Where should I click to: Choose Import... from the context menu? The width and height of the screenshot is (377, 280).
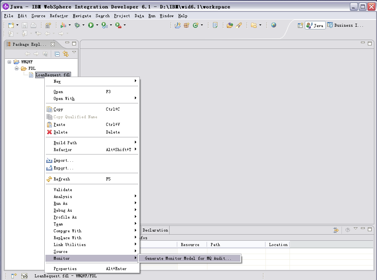(x=92, y=161)
